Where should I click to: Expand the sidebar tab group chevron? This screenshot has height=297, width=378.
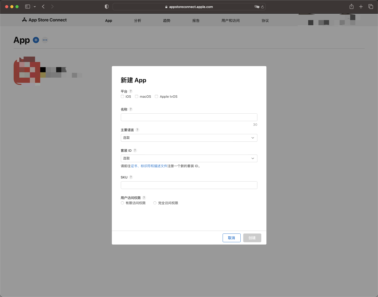35,7
